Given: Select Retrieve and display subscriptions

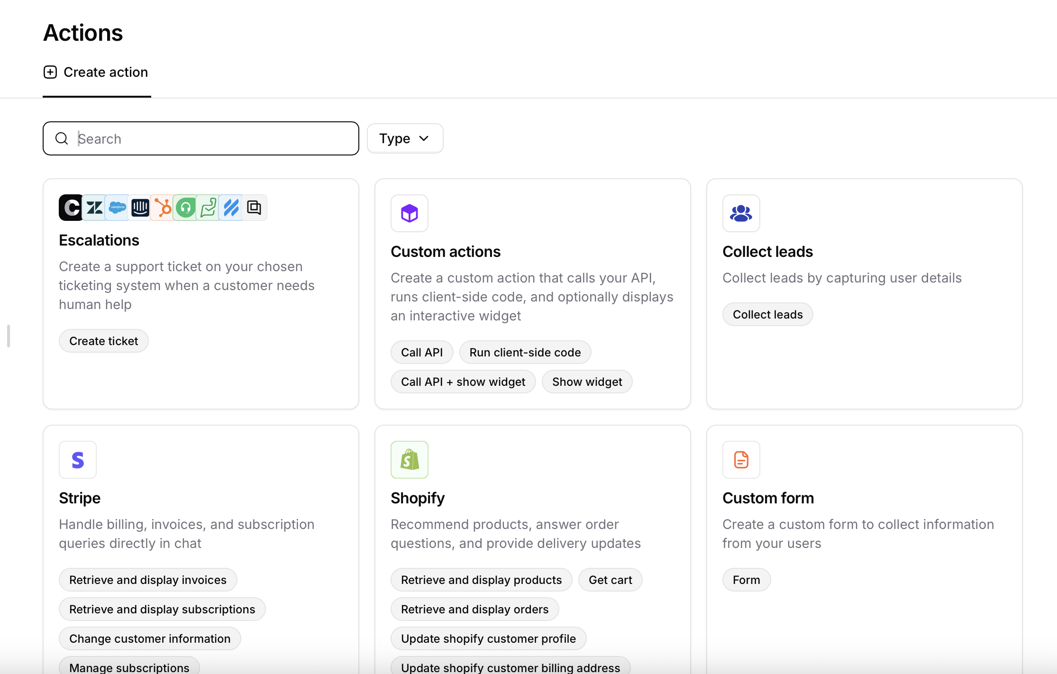Looking at the screenshot, I should coord(162,609).
